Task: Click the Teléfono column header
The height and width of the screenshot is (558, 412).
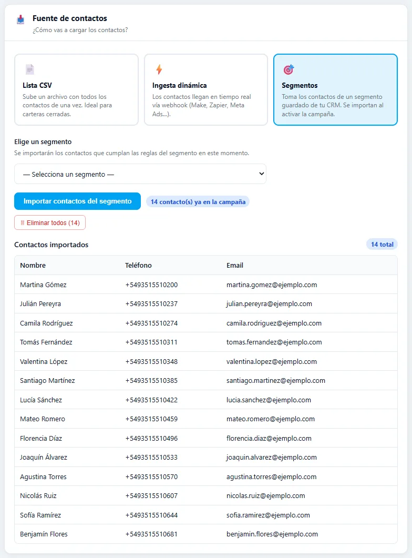Action: click(138, 265)
